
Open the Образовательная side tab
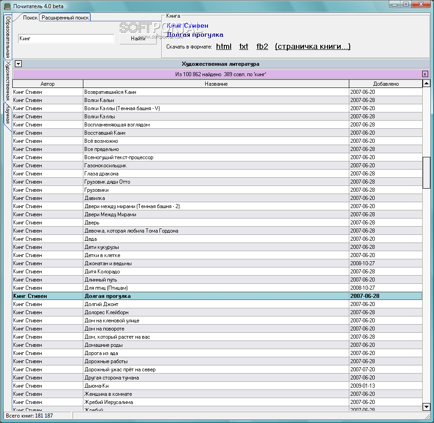click(x=8, y=37)
